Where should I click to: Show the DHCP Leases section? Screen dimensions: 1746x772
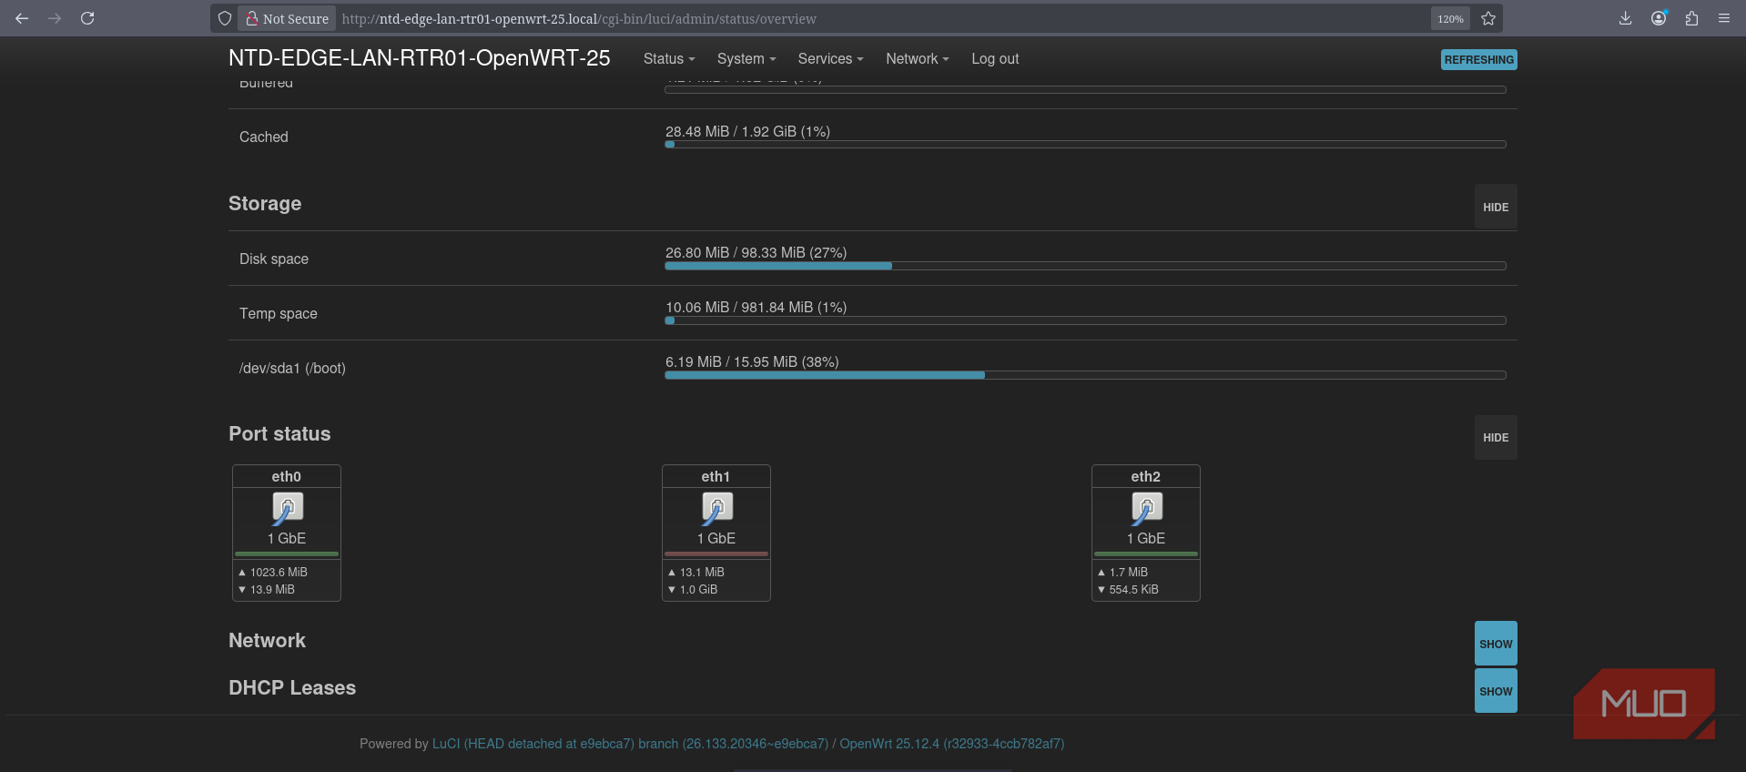[x=1496, y=691]
